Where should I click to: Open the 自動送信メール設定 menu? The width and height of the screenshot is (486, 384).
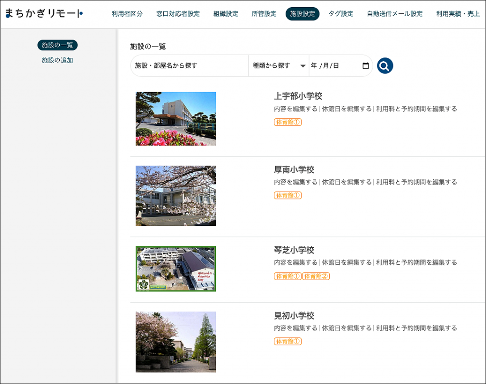tap(394, 14)
